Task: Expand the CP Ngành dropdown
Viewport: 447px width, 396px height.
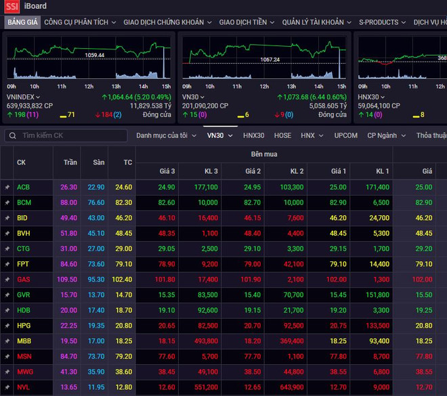Action: (386, 135)
